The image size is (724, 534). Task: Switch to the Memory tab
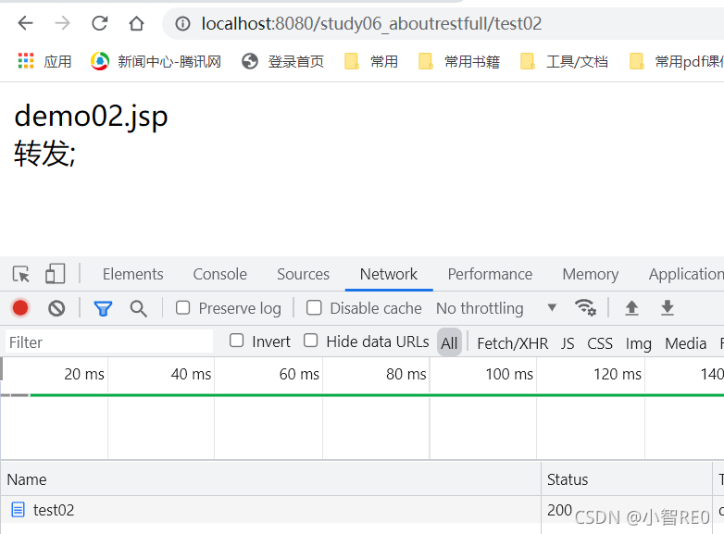(x=590, y=274)
